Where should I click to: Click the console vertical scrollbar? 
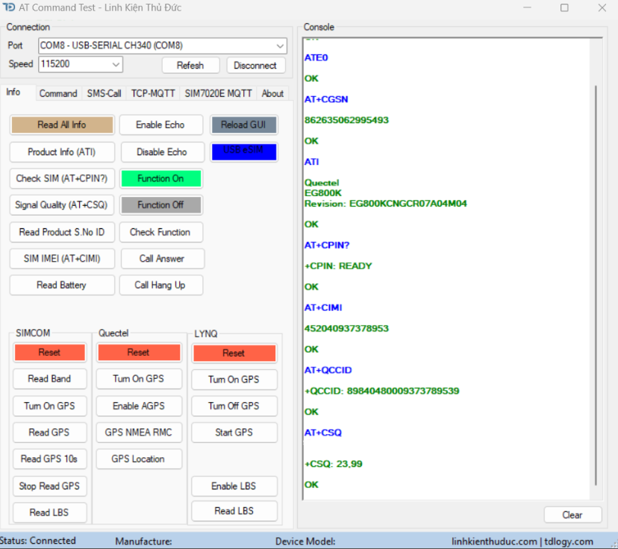(596, 286)
